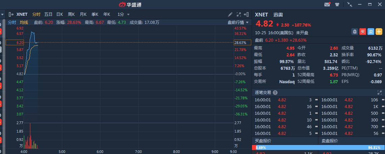This screenshot has width=385, height=154.
Task: Click the compress window arrows icon
Action: coord(350,4)
